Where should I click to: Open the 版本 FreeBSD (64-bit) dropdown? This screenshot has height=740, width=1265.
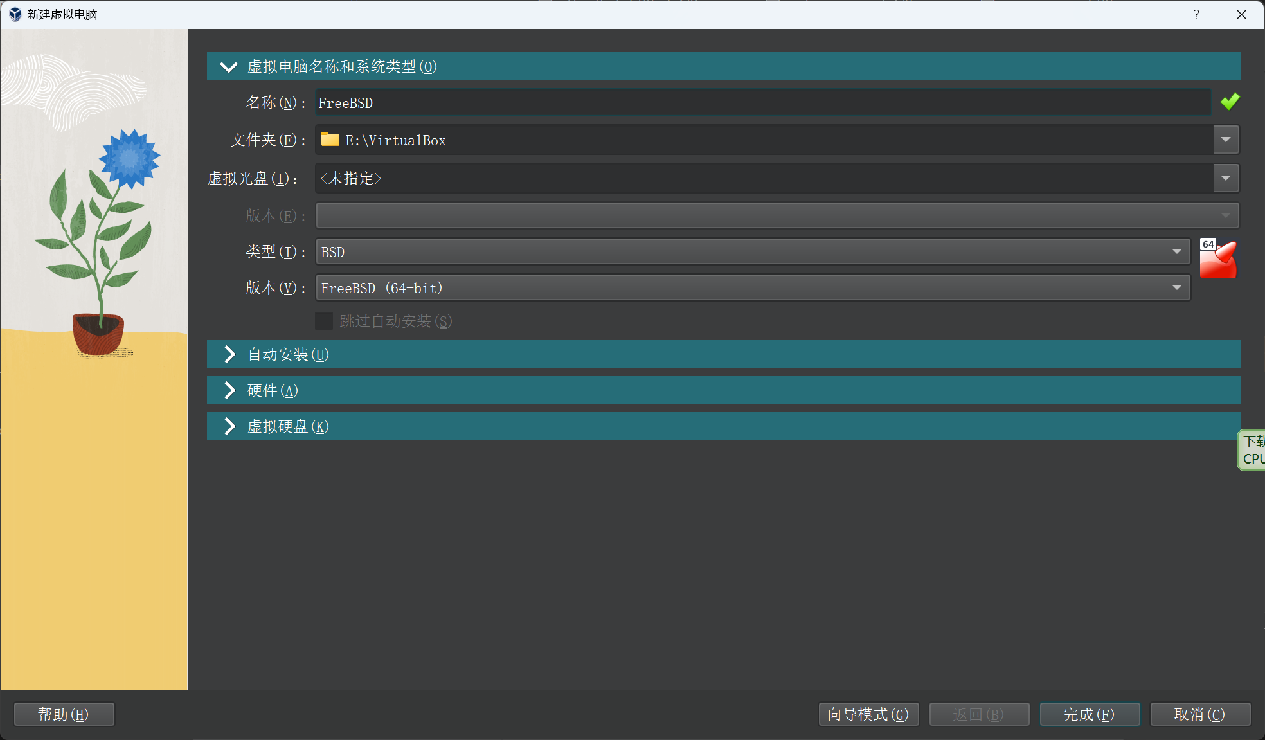click(753, 287)
